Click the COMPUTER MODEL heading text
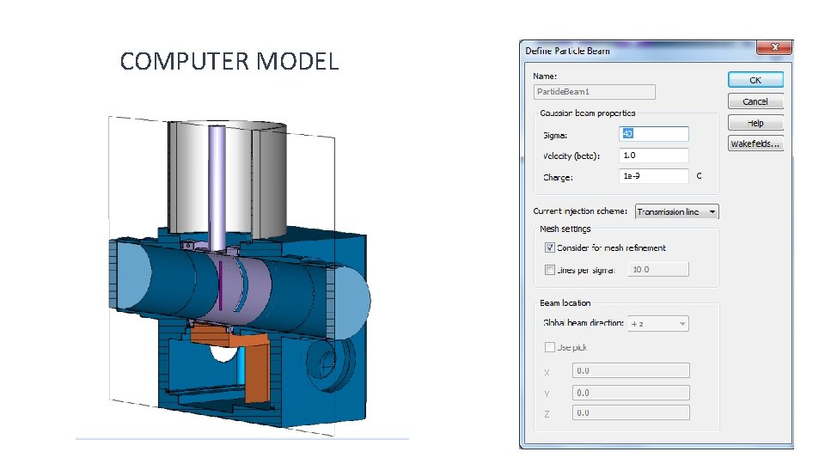The image size is (825, 464). tap(229, 62)
